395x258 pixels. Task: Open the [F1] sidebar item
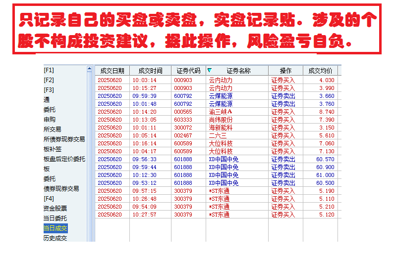[x=49, y=70]
